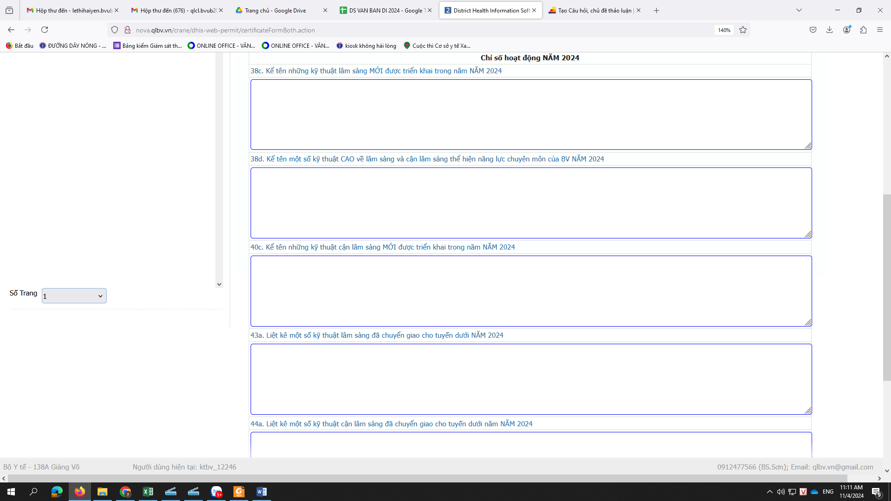This screenshot has width=891, height=501.
Task: Show hidden system tray icons
Action: [769, 492]
